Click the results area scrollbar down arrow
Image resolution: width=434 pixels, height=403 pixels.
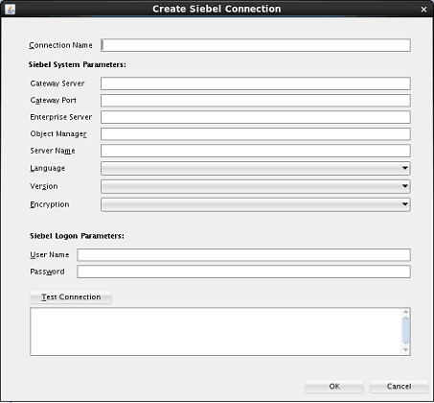405,350
